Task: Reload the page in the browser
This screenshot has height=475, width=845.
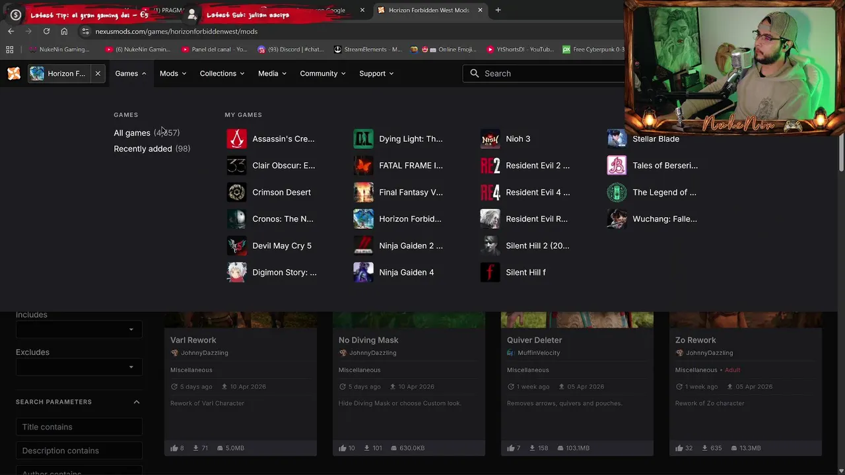Action: tap(46, 31)
